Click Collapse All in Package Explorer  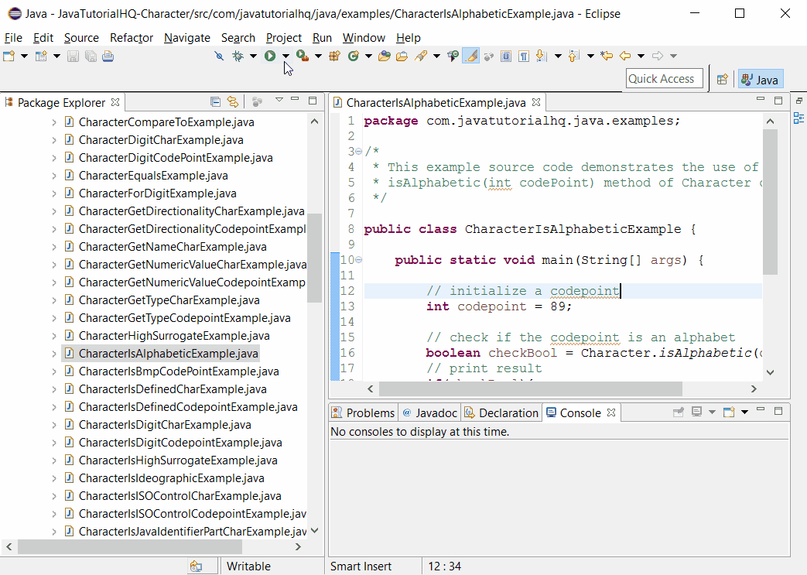click(216, 102)
